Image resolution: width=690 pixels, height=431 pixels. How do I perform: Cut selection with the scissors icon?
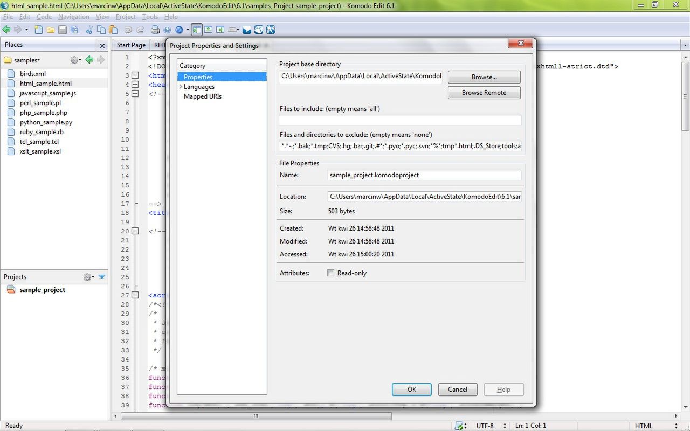tap(89, 30)
